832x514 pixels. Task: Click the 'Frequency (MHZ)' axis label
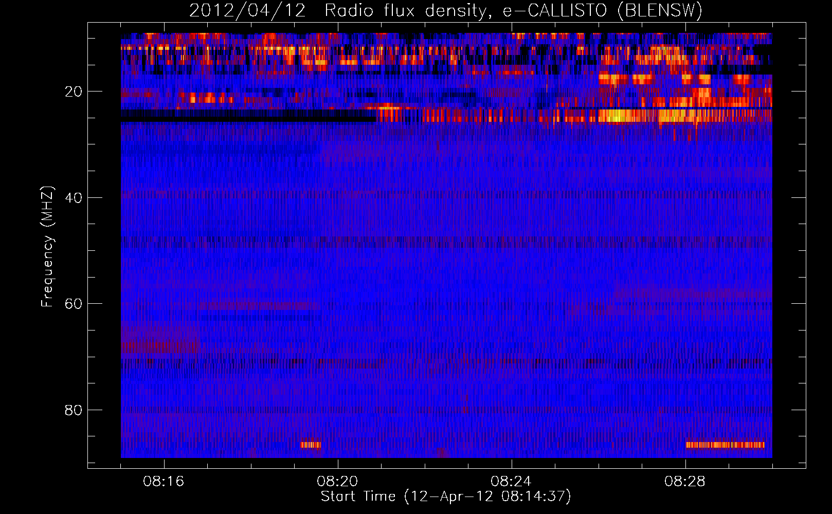click(x=47, y=247)
